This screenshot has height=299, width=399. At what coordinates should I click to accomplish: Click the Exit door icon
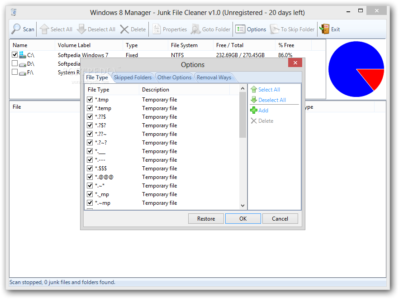[x=324, y=29]
